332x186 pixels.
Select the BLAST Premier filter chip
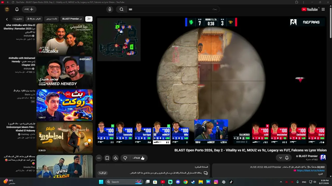tap(72, 19)
